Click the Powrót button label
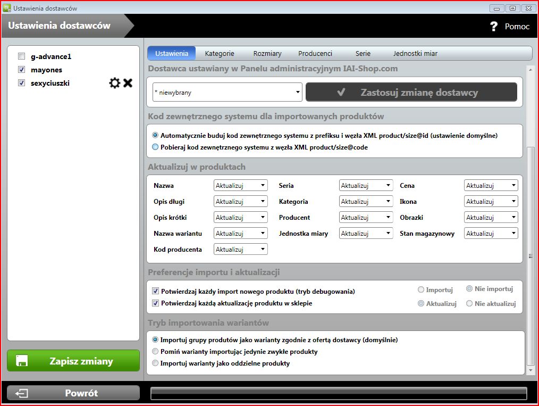The image size is (539, 406). 81,393
